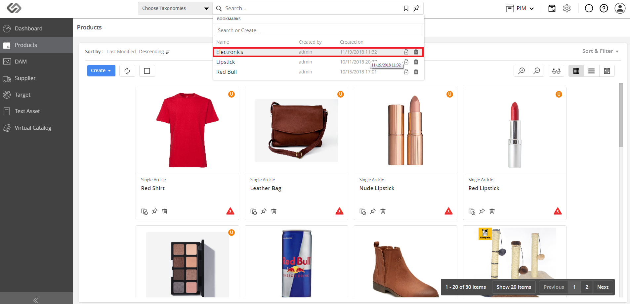Open Show 20 Items page size selector
Image resolution: width=630 pixels, height=304 pixels.
514,287
